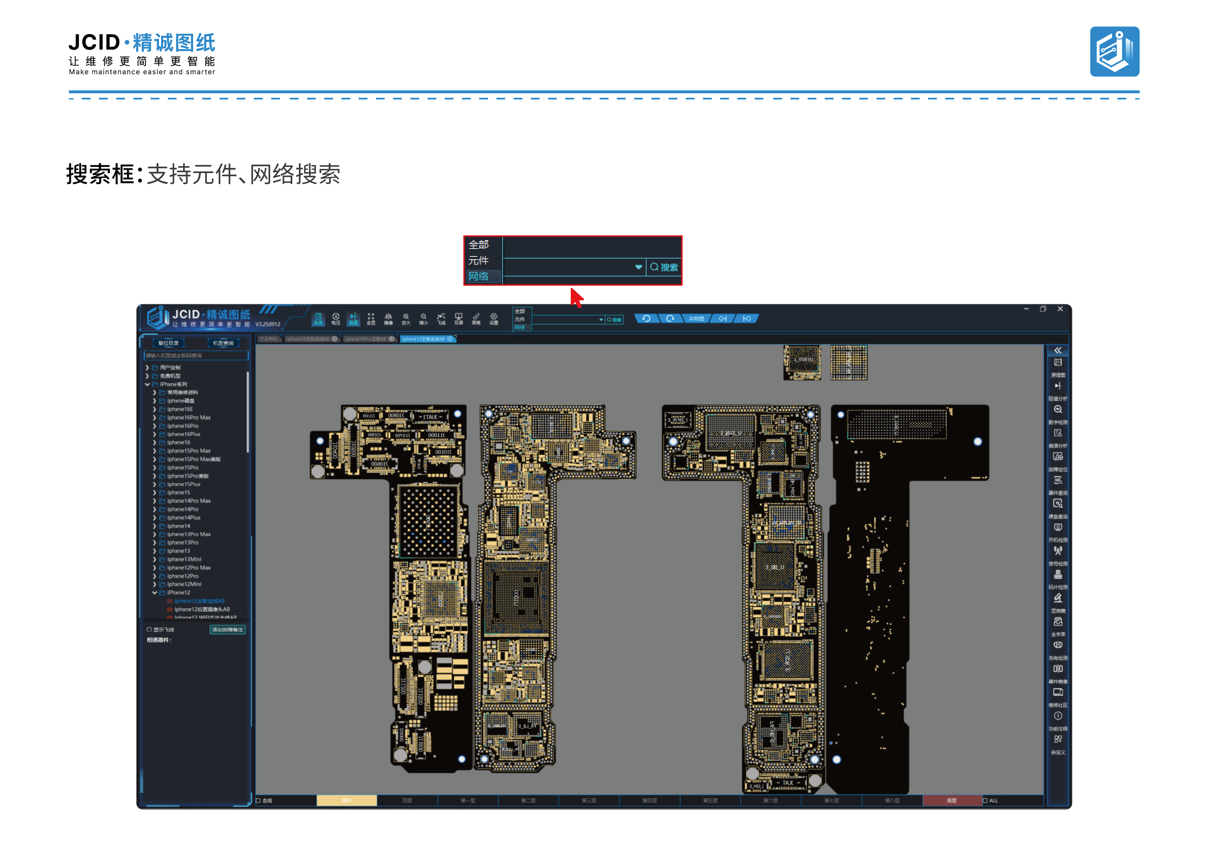
Task: Toggle the yellow 器件 layer button
Action: coord(347,801)
